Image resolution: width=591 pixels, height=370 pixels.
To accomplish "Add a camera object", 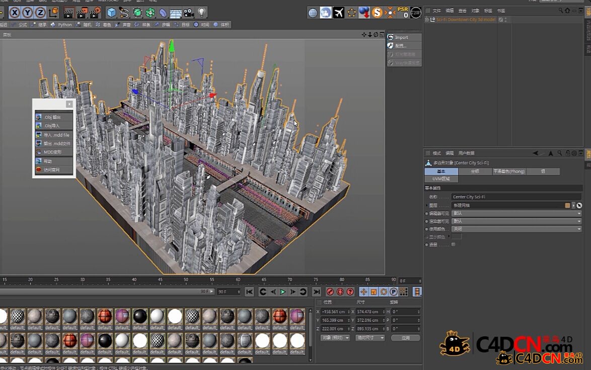I will coord(188,13).
